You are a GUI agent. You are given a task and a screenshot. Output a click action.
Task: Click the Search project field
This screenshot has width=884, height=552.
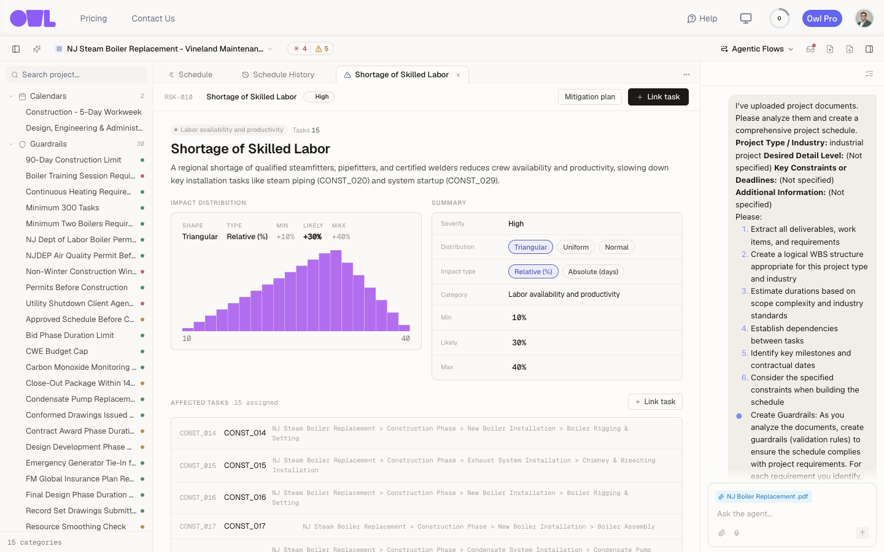[x=77, y=75]
